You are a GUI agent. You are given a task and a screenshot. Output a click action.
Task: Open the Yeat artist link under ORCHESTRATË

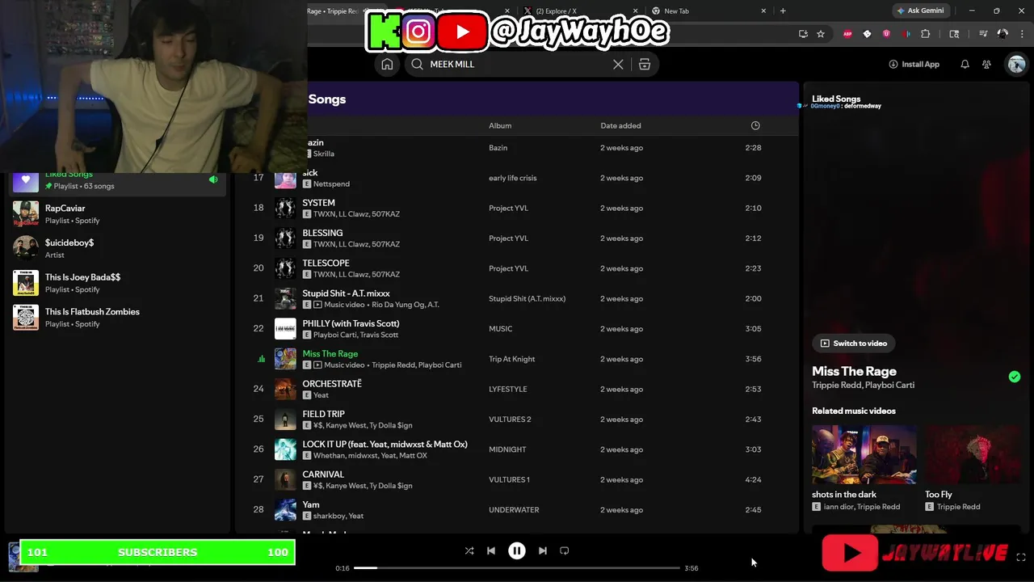coord(321,395)
